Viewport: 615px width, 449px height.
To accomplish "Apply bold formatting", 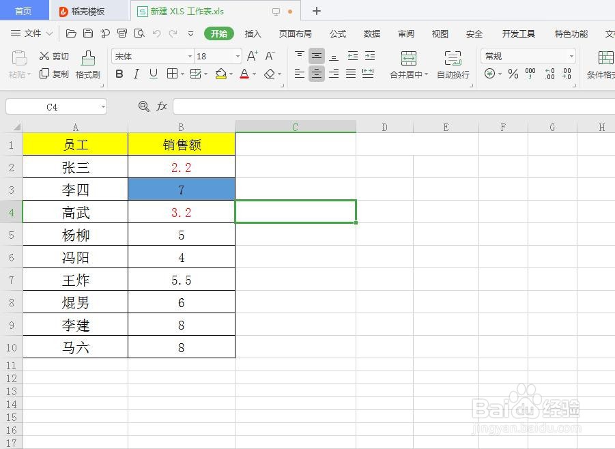I will coord(119,74).
